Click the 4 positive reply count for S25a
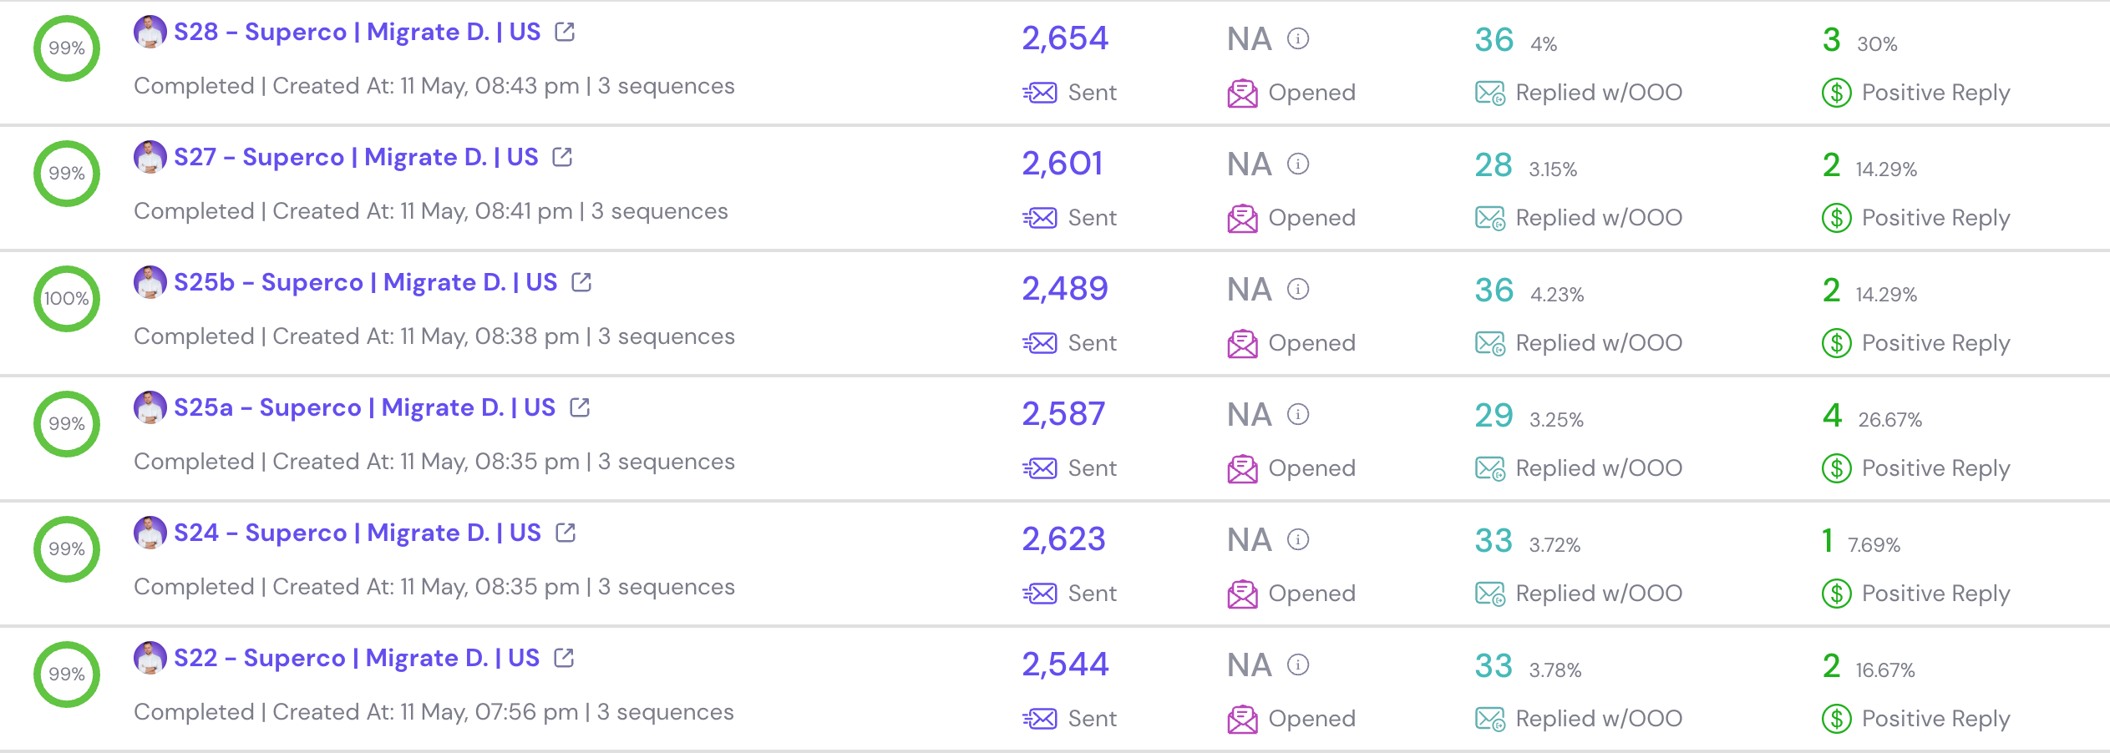 1833,416
